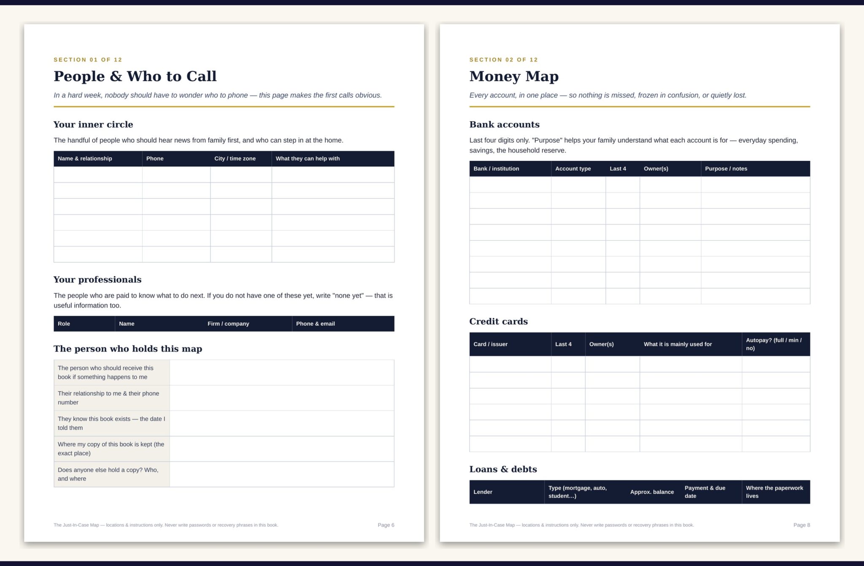This screenshot has height=566, width=864.
Task: Click the 'Last four digits only' description paragraph
Action: pos(634,145)
